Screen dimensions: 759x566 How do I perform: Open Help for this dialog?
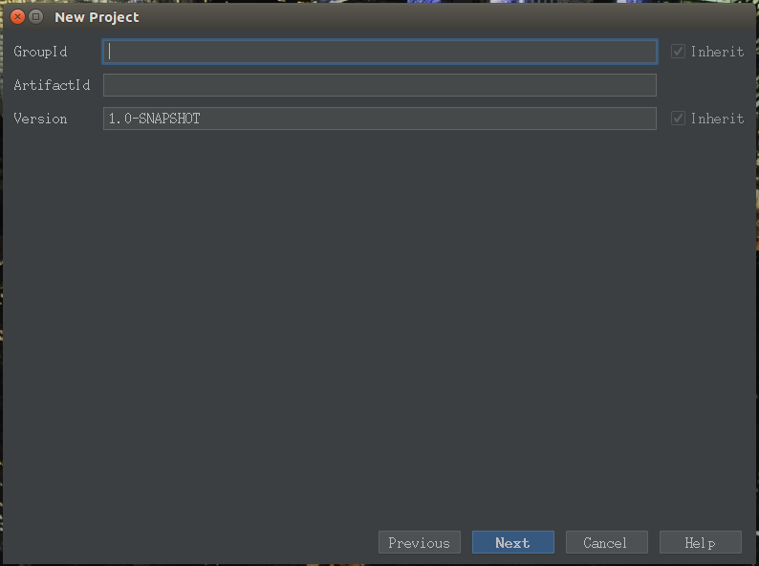[701, 542]
